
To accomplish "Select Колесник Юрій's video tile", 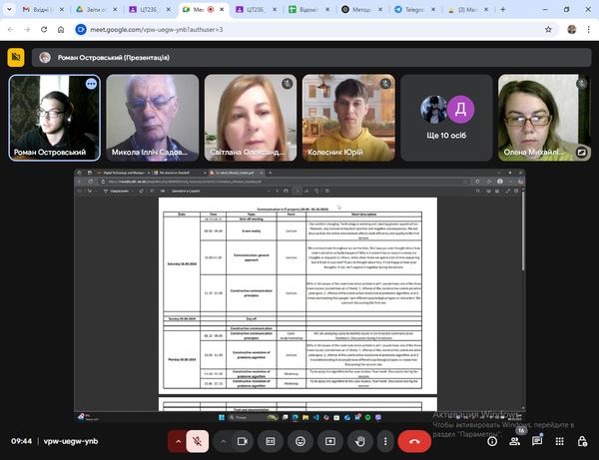I will coord(349,118).
